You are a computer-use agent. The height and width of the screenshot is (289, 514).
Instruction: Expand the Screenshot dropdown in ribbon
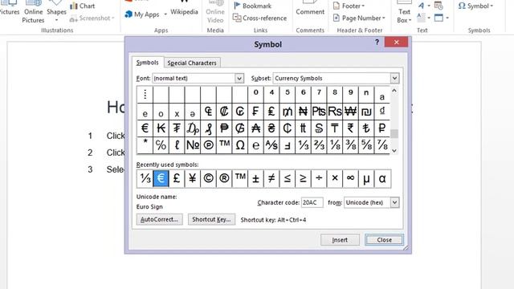pos(113,18)
